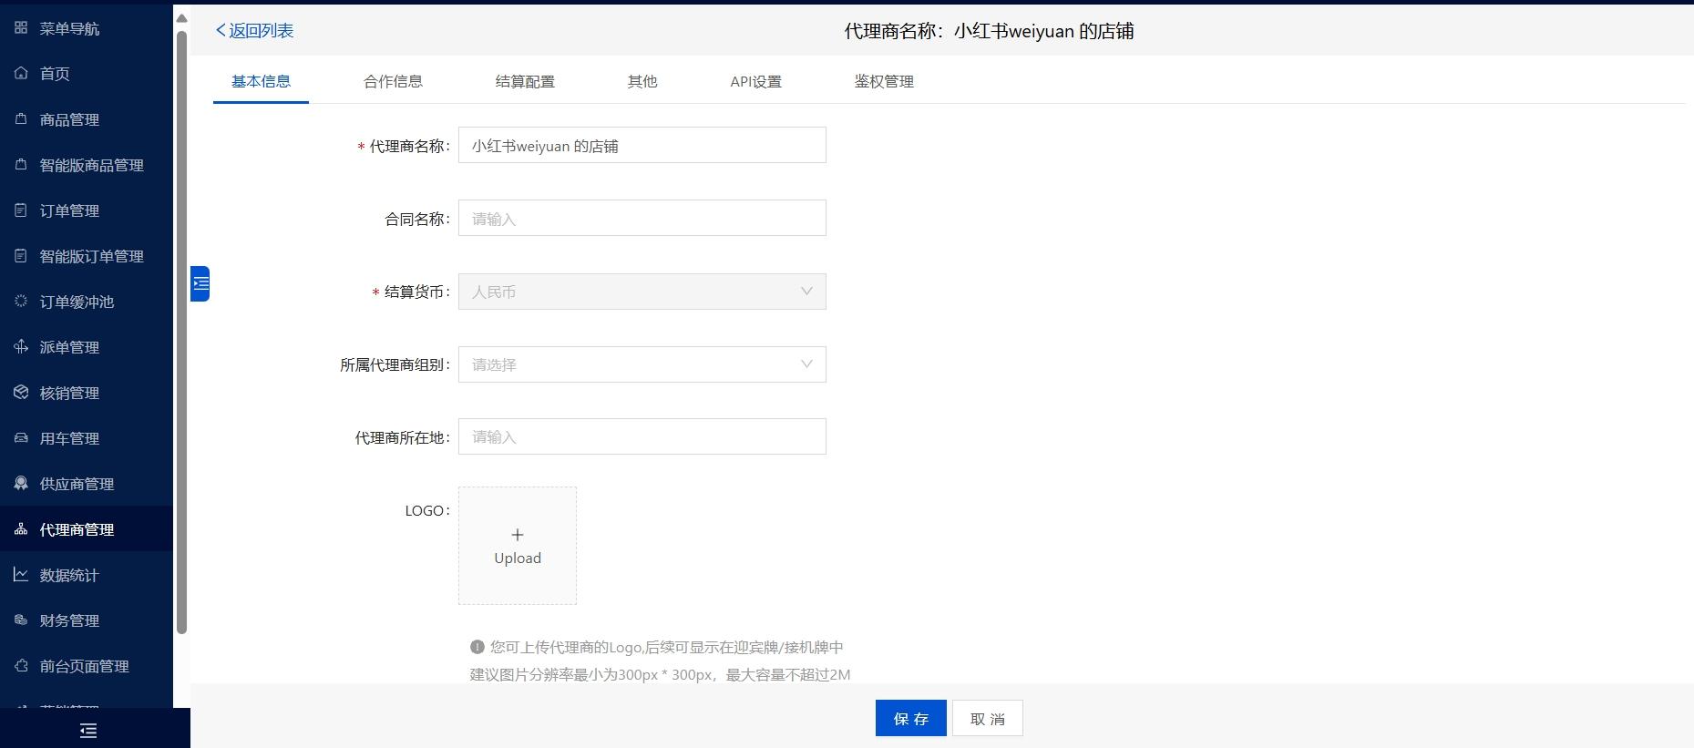
Task: Go to the 首页 menu item
Action: click(87, 73)
